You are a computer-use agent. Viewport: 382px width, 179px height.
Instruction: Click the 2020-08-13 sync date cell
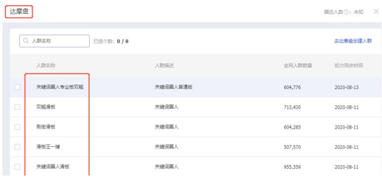[347, 87]
